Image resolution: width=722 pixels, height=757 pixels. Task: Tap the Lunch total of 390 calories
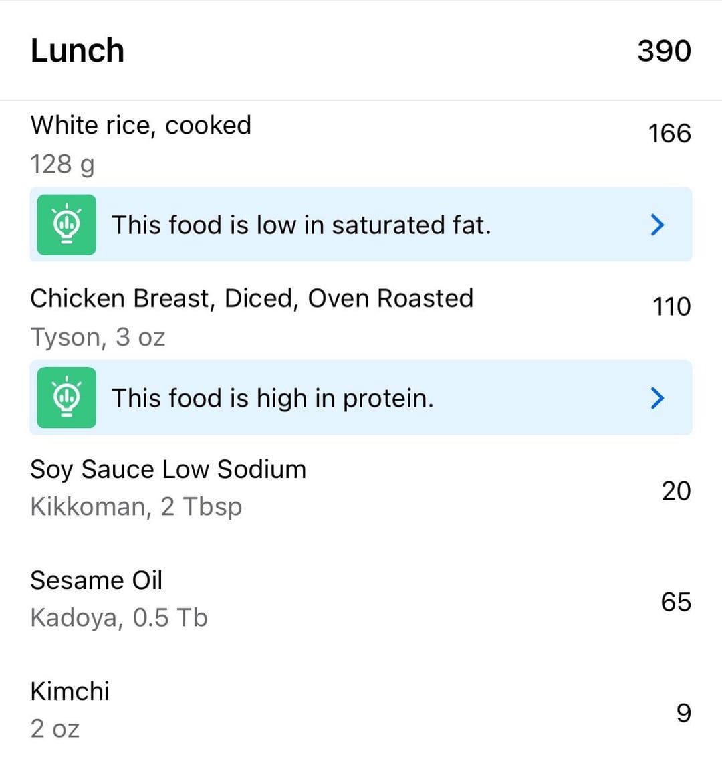pyautogui.click(x=664, y=51)
